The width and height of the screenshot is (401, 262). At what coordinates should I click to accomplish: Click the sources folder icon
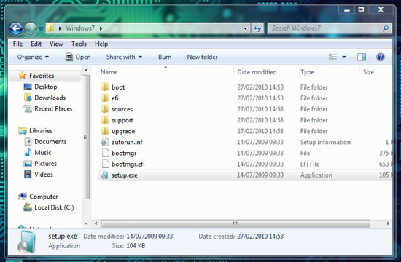pos(105,109)
